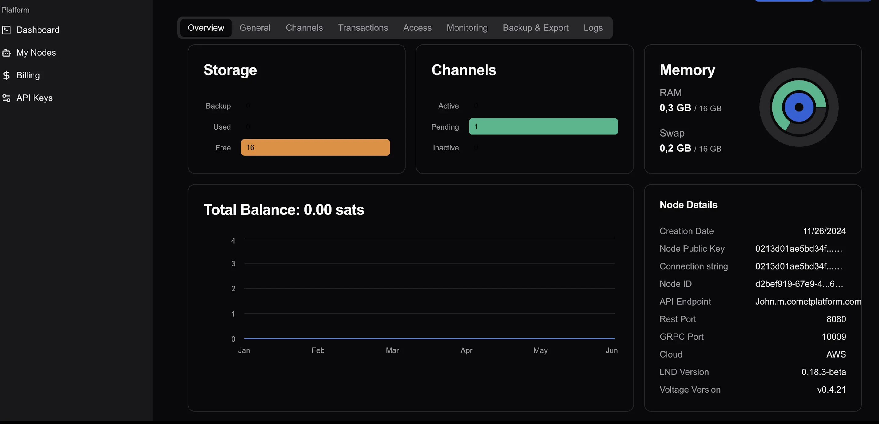Click the memory donut chart
This screenshot has height=424, width=879.
[x=798, y=107]
